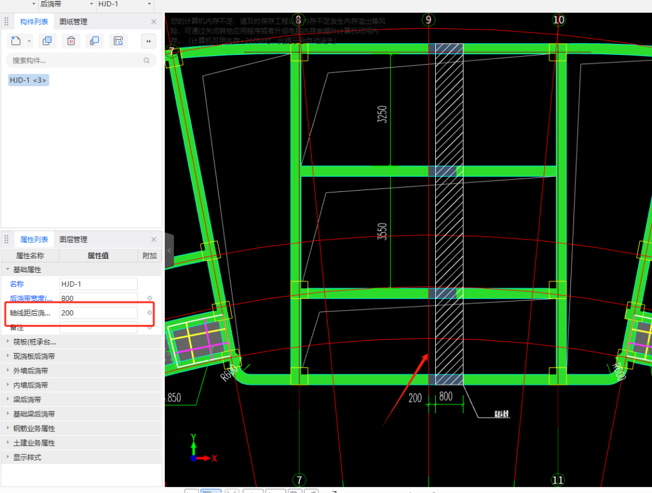Click the XY coordinate axis icon

click(203, 449)
